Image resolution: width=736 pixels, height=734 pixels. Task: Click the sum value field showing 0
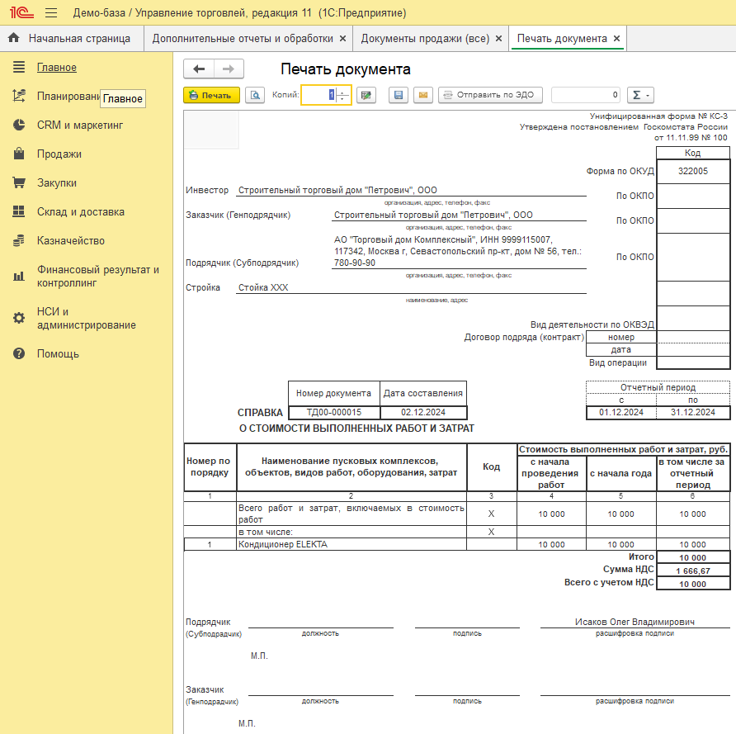(x=586, y=95)
